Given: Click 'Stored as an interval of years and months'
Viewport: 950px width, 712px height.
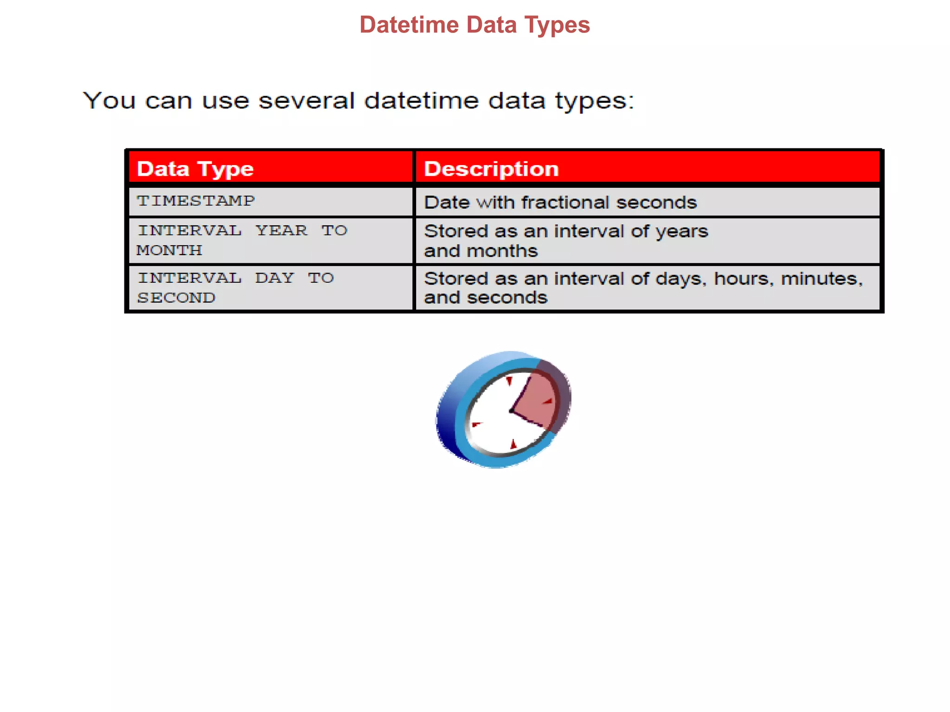Looking at the screenshot, I should tap(648, 241).
